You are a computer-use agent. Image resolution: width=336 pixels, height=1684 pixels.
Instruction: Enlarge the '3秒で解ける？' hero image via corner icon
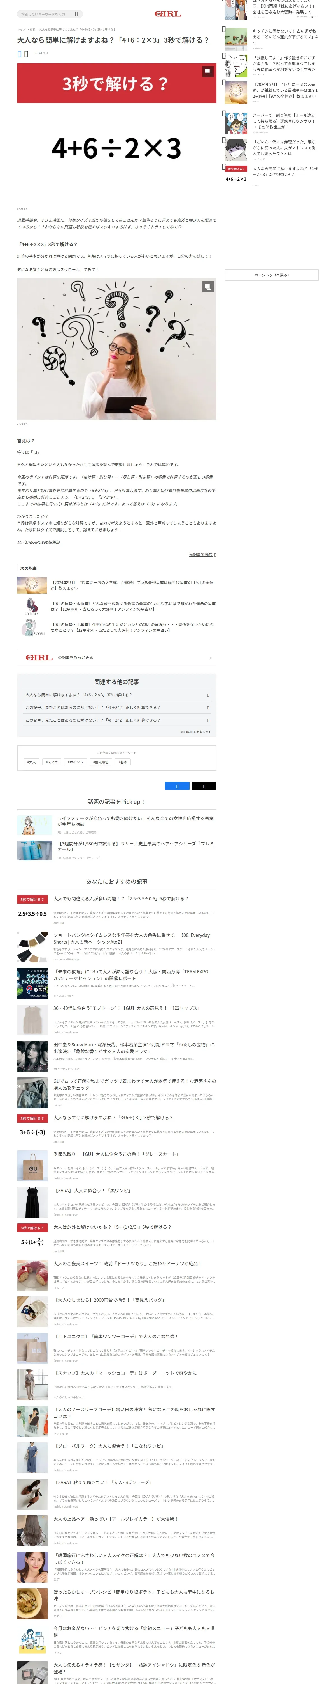pyautogui.click(x=207, y=72)
